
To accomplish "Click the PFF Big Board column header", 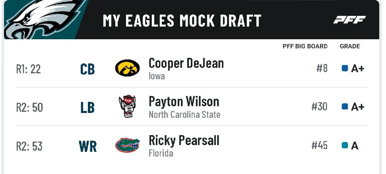I will point(305,46).
